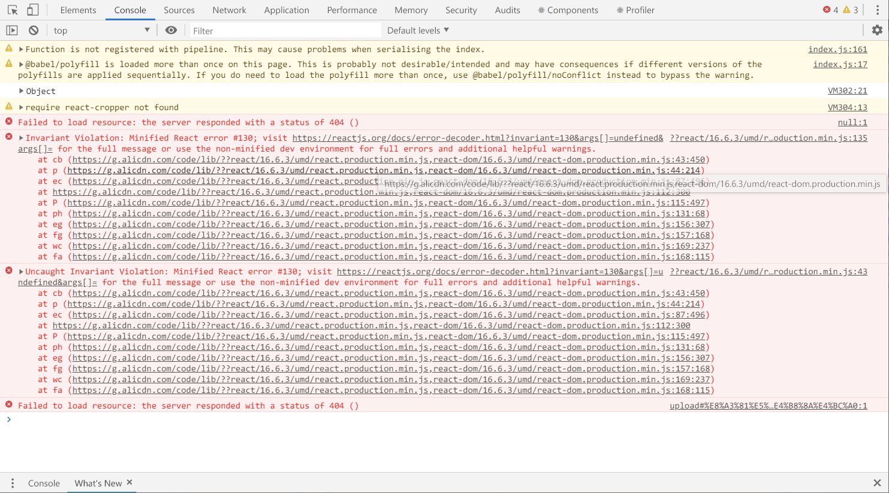Open react-dom.production.min.js:135 source link
This screenshot has width=889, height=493.
769,138
